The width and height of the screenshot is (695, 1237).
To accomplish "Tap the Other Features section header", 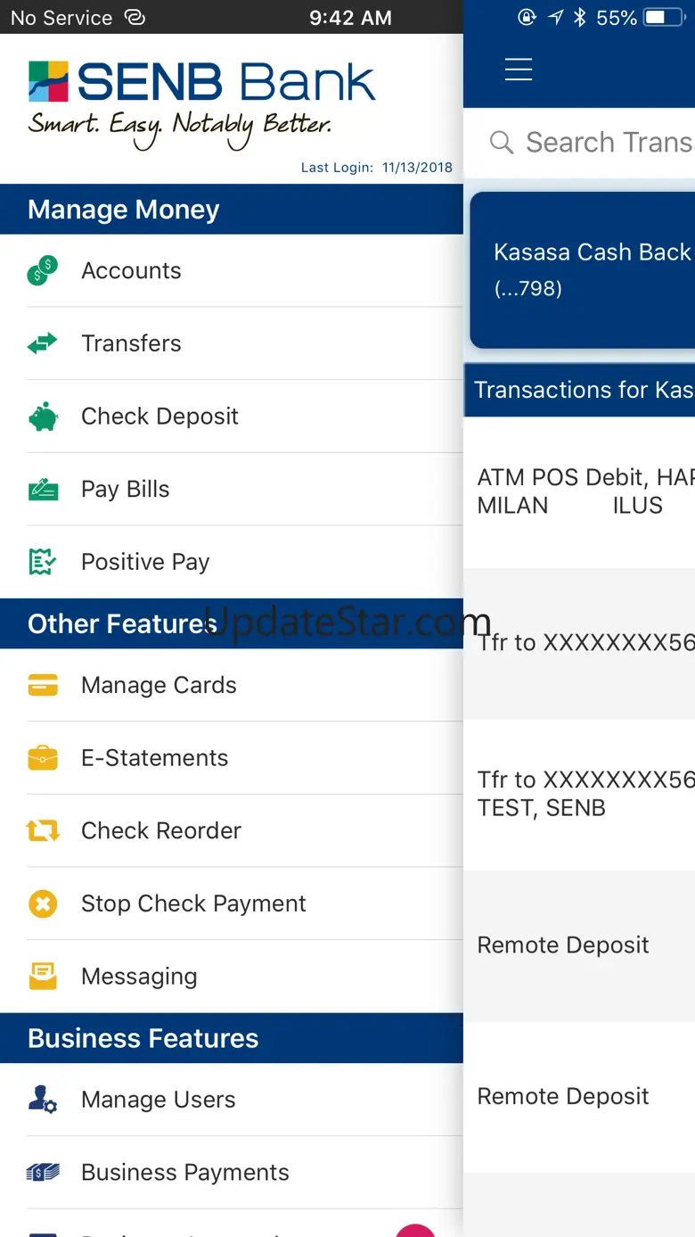I will (232, 623).
